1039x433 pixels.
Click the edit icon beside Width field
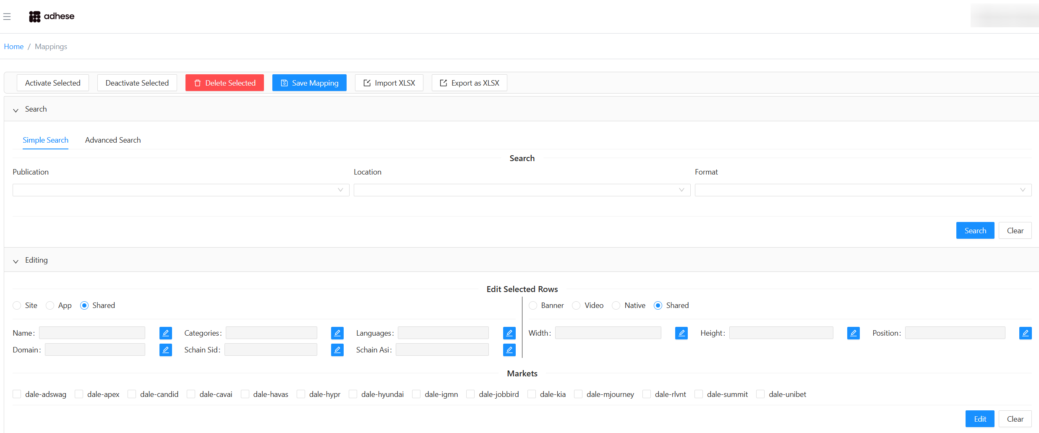(x=681, y=333)
